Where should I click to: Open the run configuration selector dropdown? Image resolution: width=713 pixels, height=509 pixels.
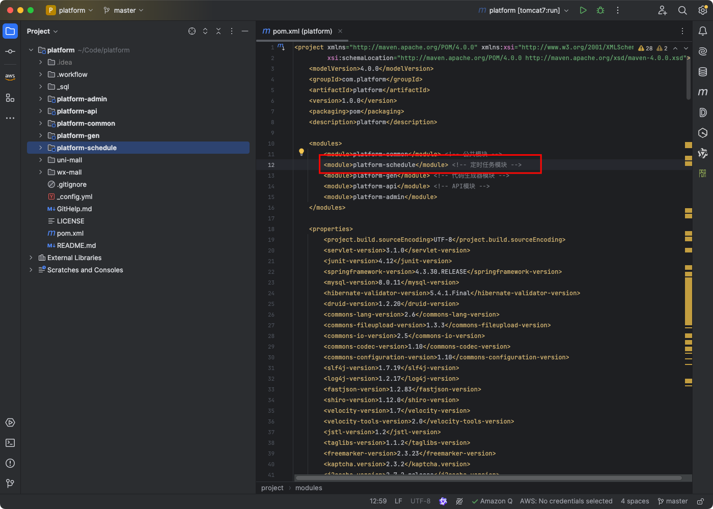[524, 10]
